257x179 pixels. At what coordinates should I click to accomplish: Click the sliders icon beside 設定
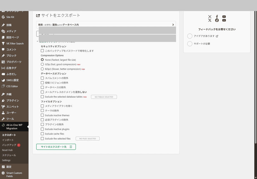[x=3, y=167]
